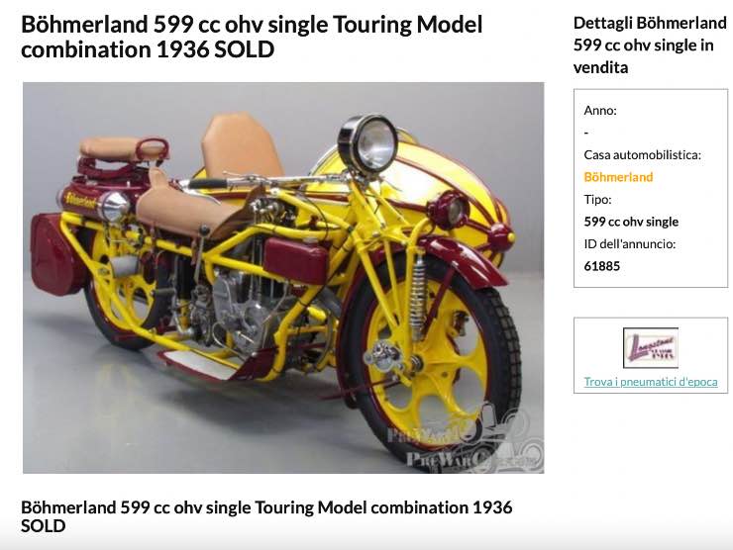Click the "Casa automobilistica:" label

pos(642,154)
